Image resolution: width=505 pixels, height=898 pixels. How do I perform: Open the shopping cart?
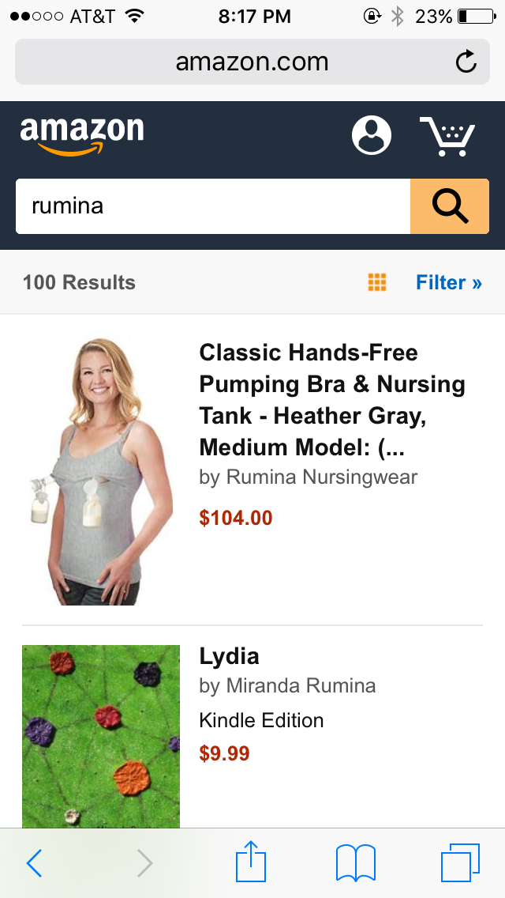pyautogui.click(x=447, y=136)
